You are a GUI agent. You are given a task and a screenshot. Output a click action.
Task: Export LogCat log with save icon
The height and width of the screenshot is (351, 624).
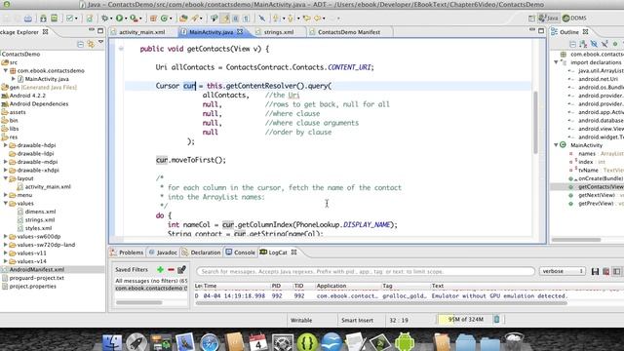595,271
